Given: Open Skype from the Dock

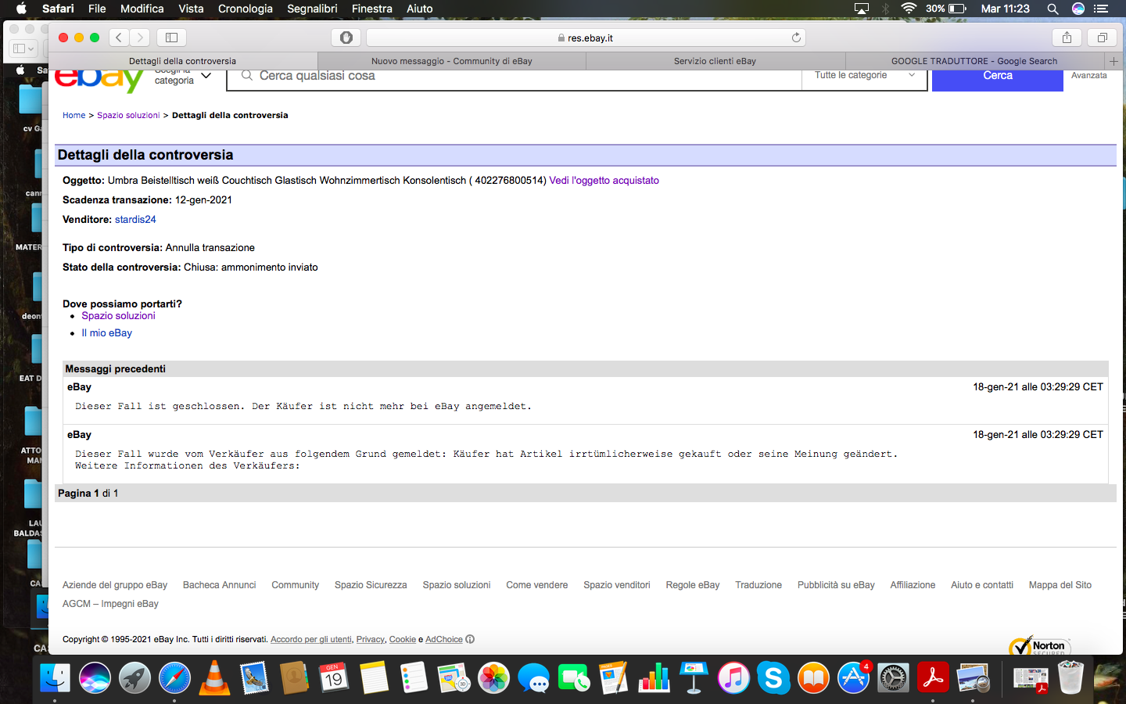Looking at the screenshot, I should [x=773, y=677].
